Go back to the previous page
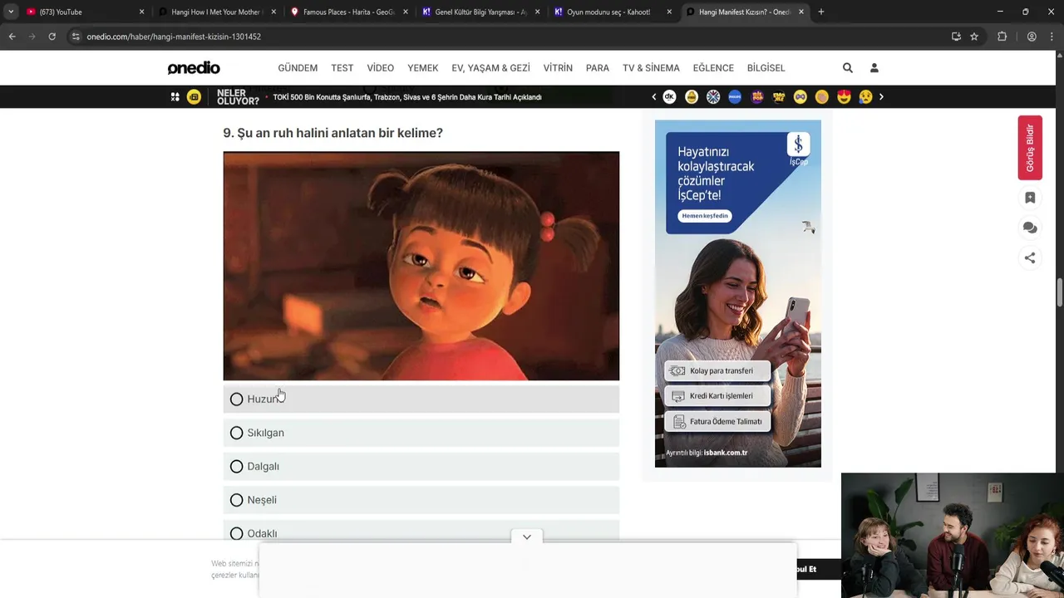Image resolution: width=1064 pixels, height=598 pixels. click(x=12, y=37)
